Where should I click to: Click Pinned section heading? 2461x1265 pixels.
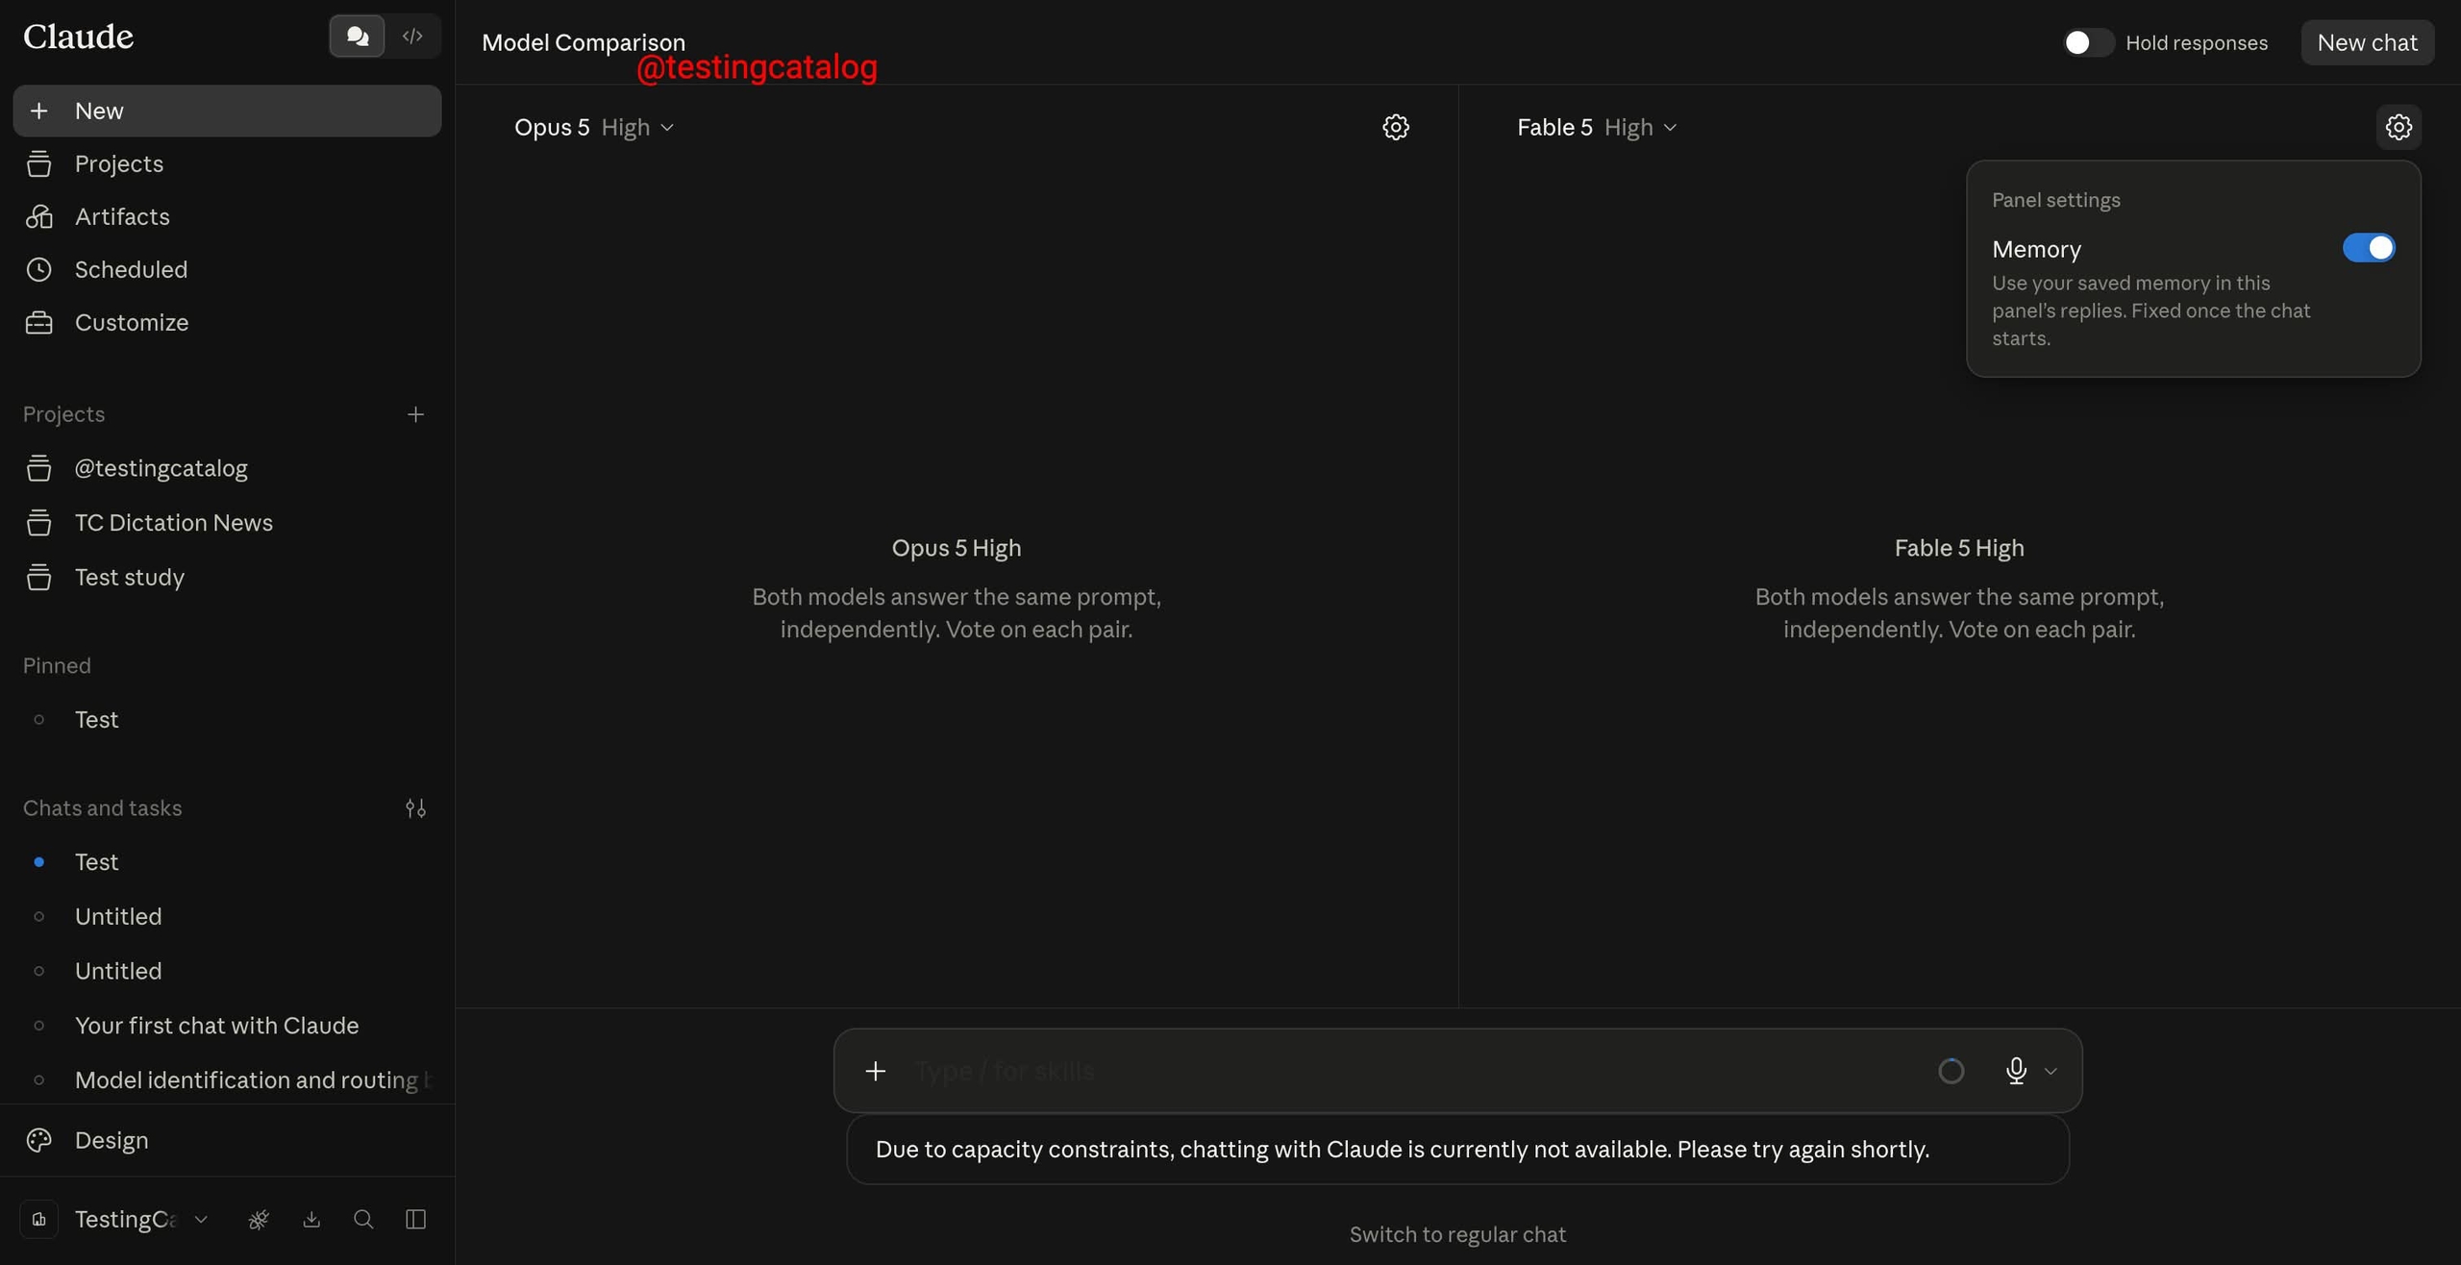(57, 665)
